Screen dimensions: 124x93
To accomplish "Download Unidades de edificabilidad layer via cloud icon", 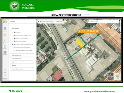I will 32,44.
